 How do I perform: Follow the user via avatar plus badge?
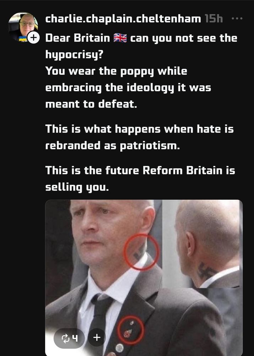33,37
